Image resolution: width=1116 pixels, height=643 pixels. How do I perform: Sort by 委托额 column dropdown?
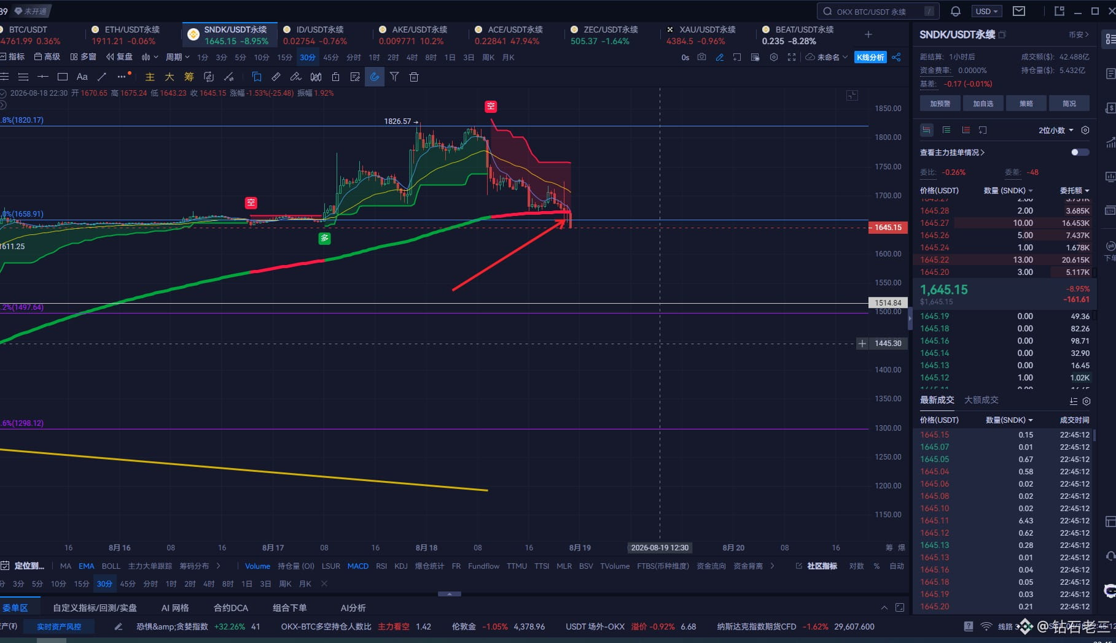pos(1074,190)
